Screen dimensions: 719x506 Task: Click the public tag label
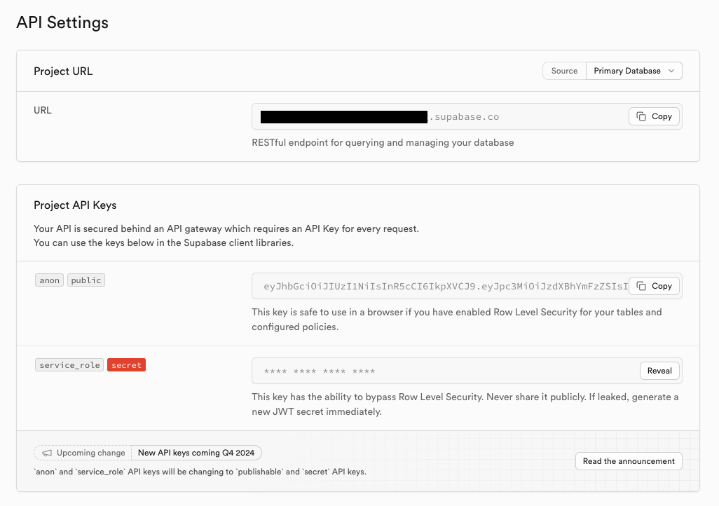(x=86, y=280)
